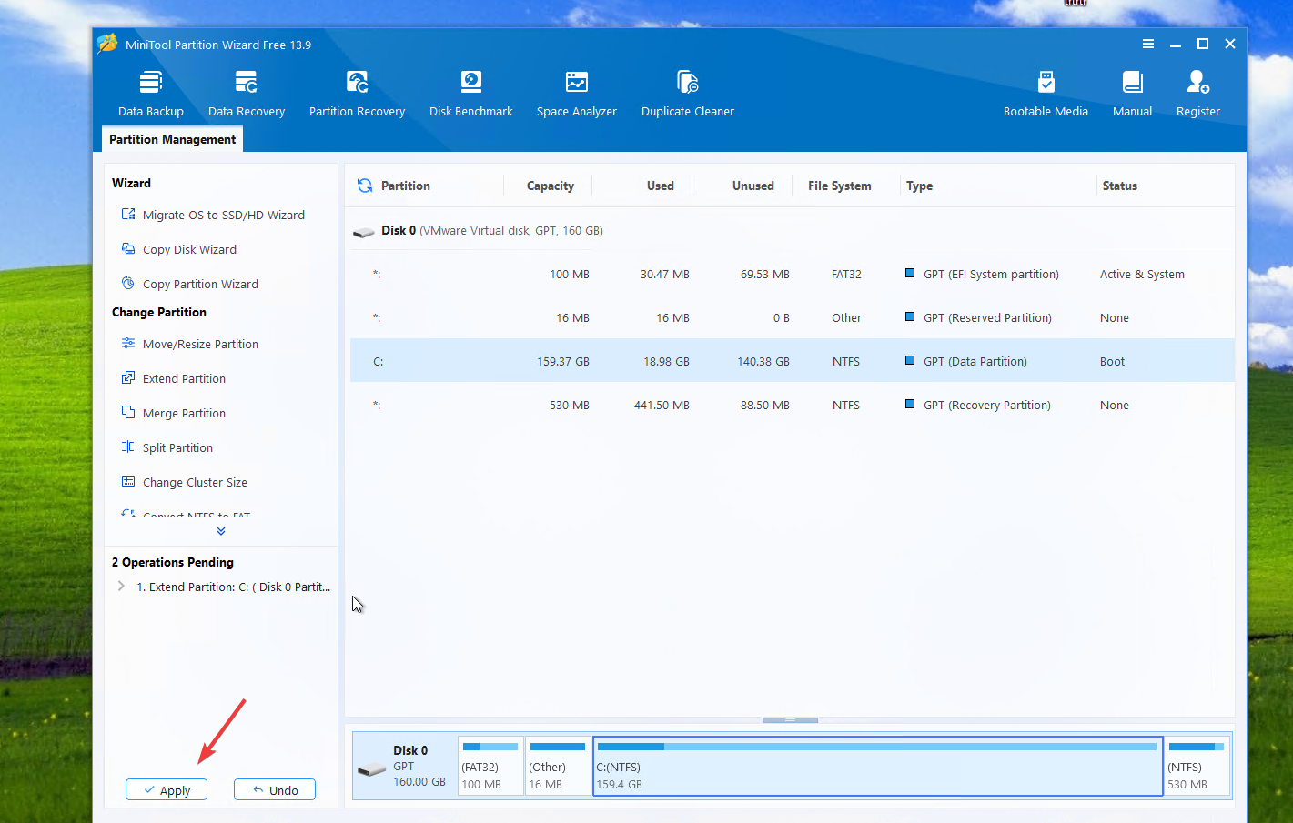The width and height of the screenshot is (1293, 823).
Task: Click the Move/Resize Partition icon
Action: [x=128, y=344]
